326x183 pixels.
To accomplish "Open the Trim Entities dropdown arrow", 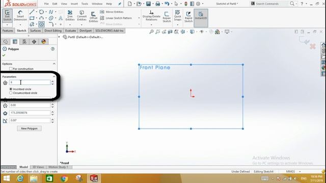I will (x=70, y=25).
